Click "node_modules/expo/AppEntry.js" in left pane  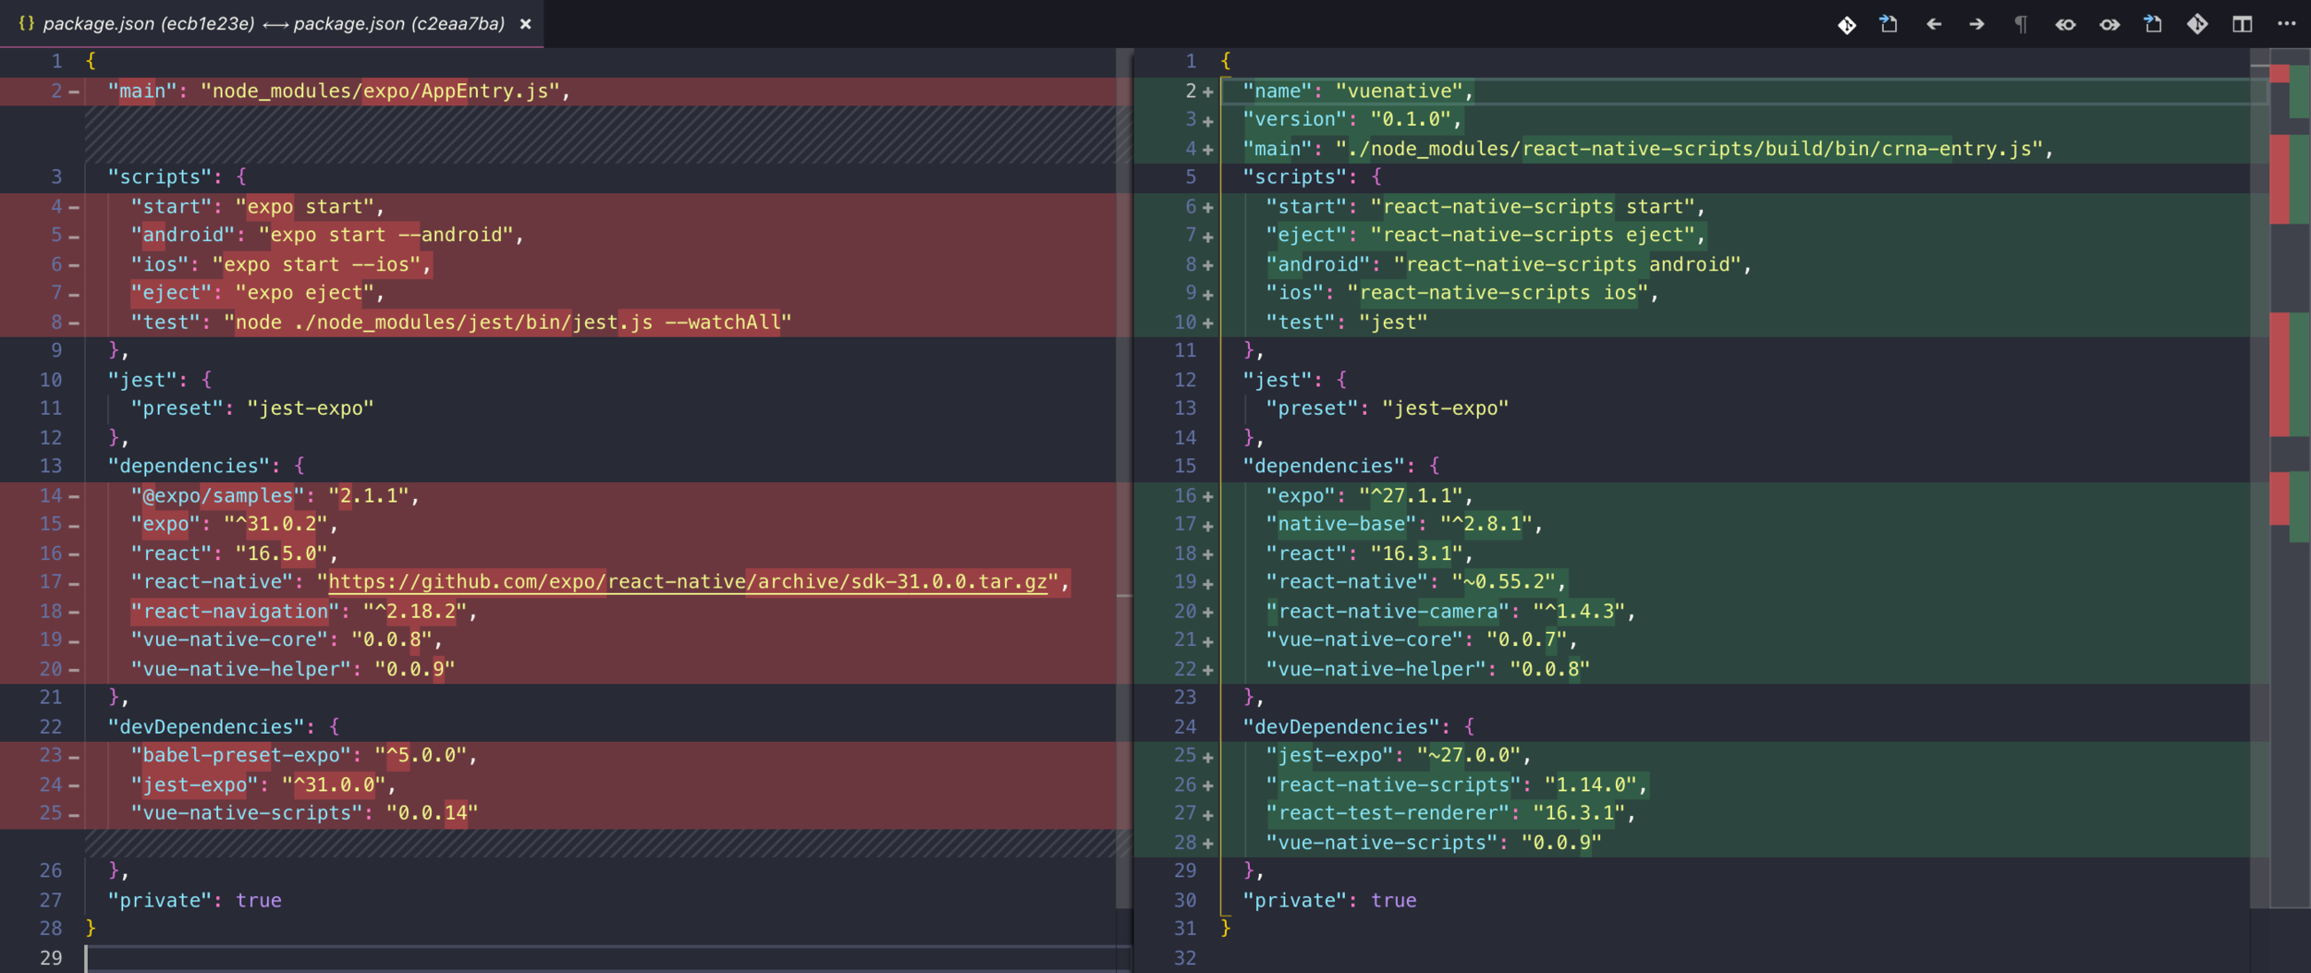click(380, 91)
